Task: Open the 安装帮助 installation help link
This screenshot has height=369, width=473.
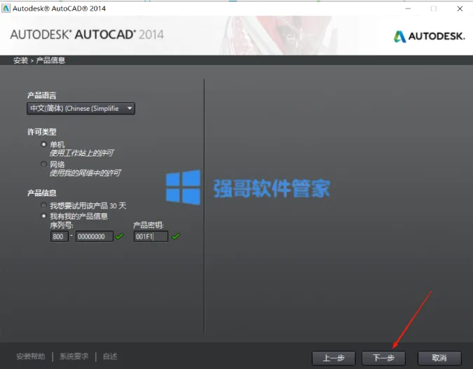Action: tap(31, 356)
